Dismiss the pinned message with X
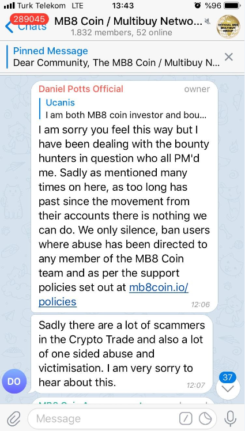245x431 pixels. pos(228,57)
